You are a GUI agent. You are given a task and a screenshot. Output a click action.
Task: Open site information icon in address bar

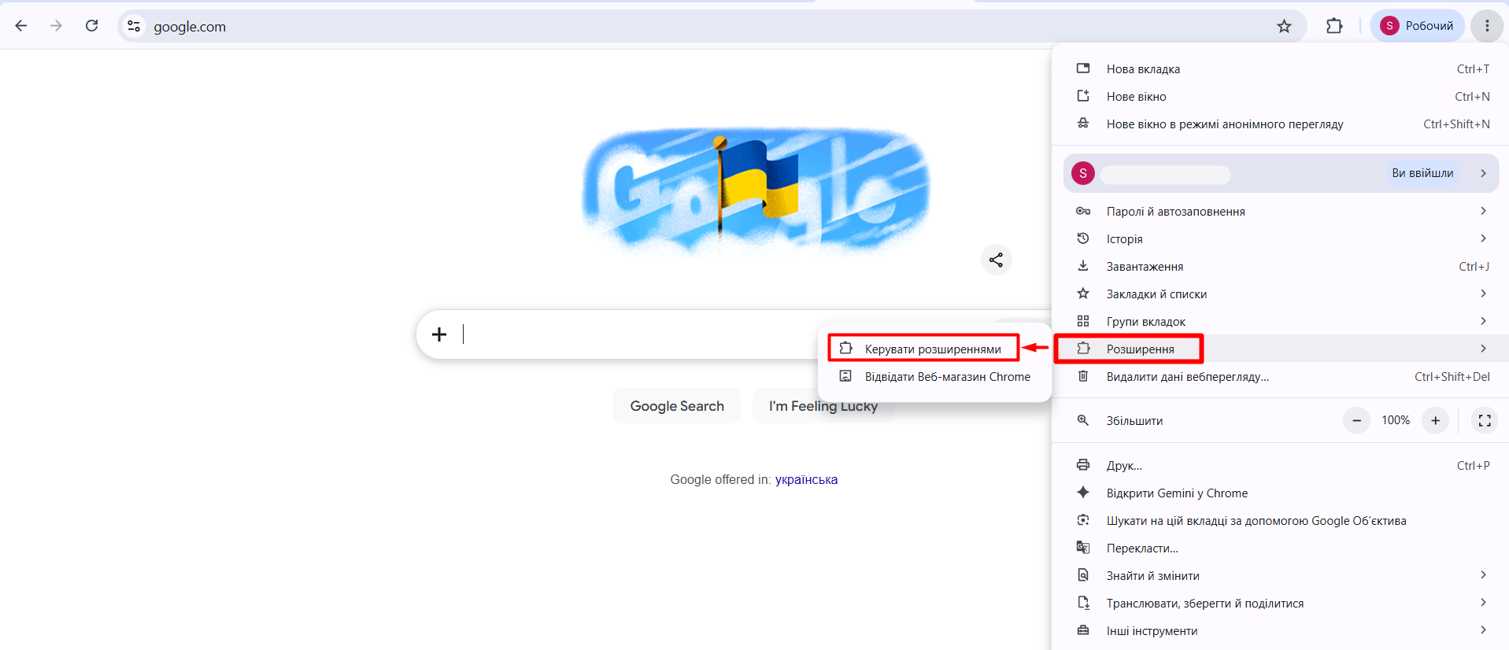pyautogui.click(x=134, y=26)
